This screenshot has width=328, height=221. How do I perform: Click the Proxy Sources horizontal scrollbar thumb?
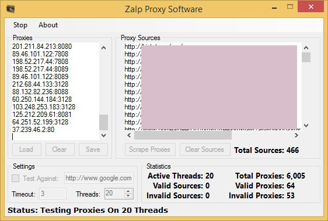[x=183, y=136]
